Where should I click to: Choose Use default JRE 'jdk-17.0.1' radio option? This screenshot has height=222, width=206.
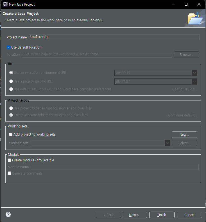[11, 89]
